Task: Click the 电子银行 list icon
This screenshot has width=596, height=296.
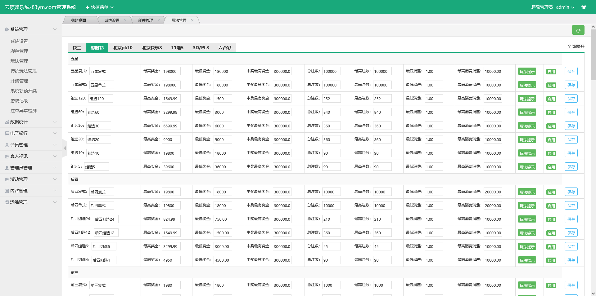Action: pyautogui.click(x=7, y=133)
